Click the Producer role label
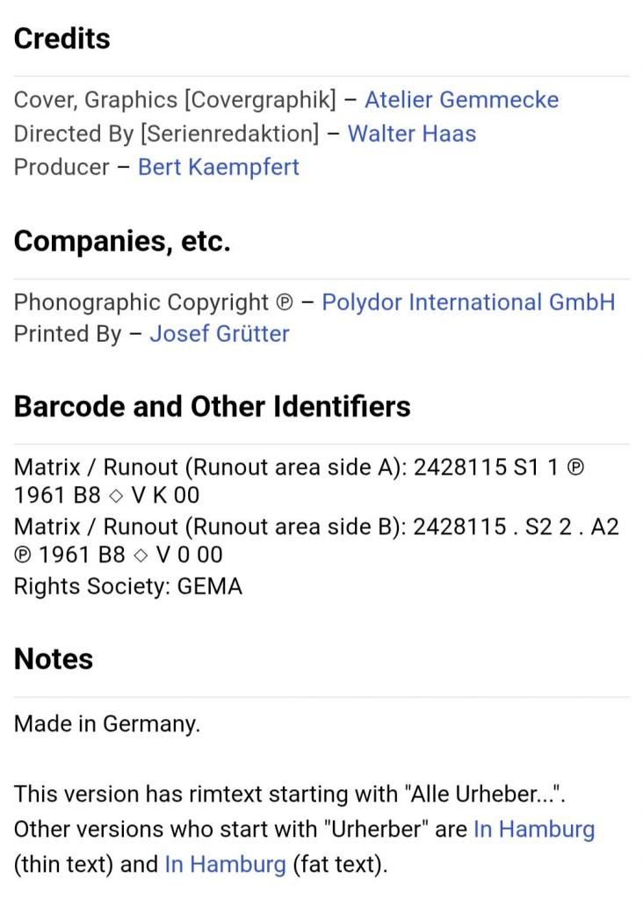 61,168
